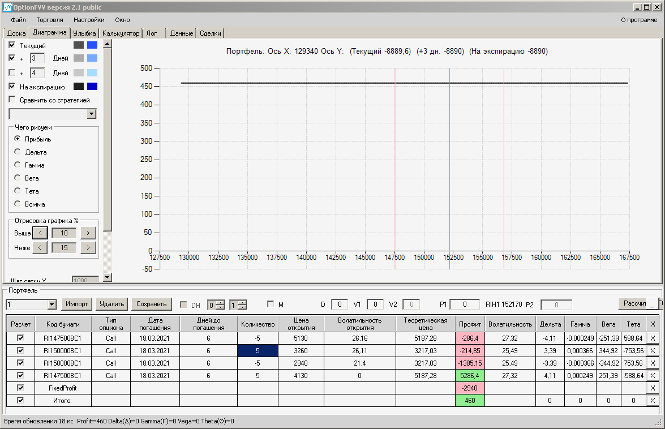Open the О программе menu
Image resolution: width=665 pixels, height=429 pixels.
(x=639, y=20)
